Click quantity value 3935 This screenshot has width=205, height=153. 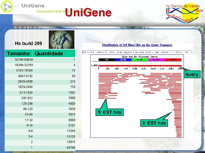click(72, 109)
